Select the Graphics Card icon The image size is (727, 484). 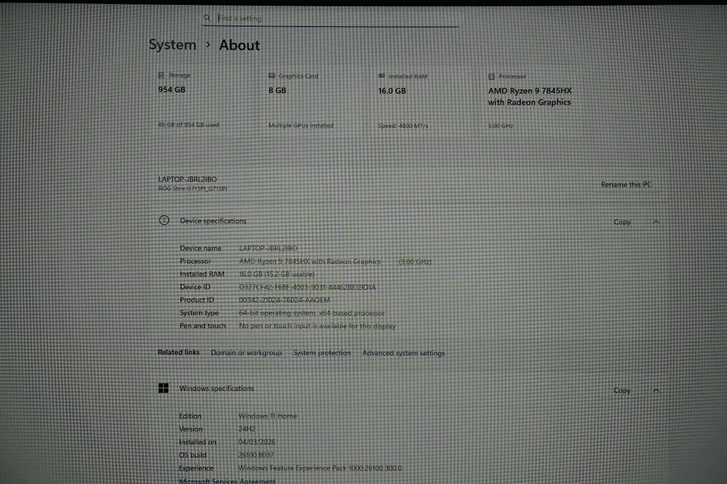[272, 76]
